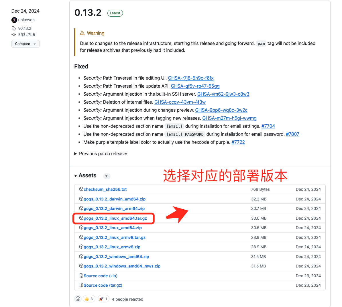Click the Warning callout title
This screenshot has height=307, width=342.
pos(96,33)
